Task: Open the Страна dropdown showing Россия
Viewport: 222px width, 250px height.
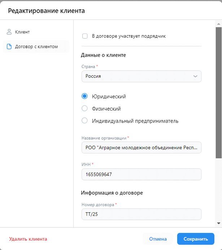Action: (x=141, y=76)
